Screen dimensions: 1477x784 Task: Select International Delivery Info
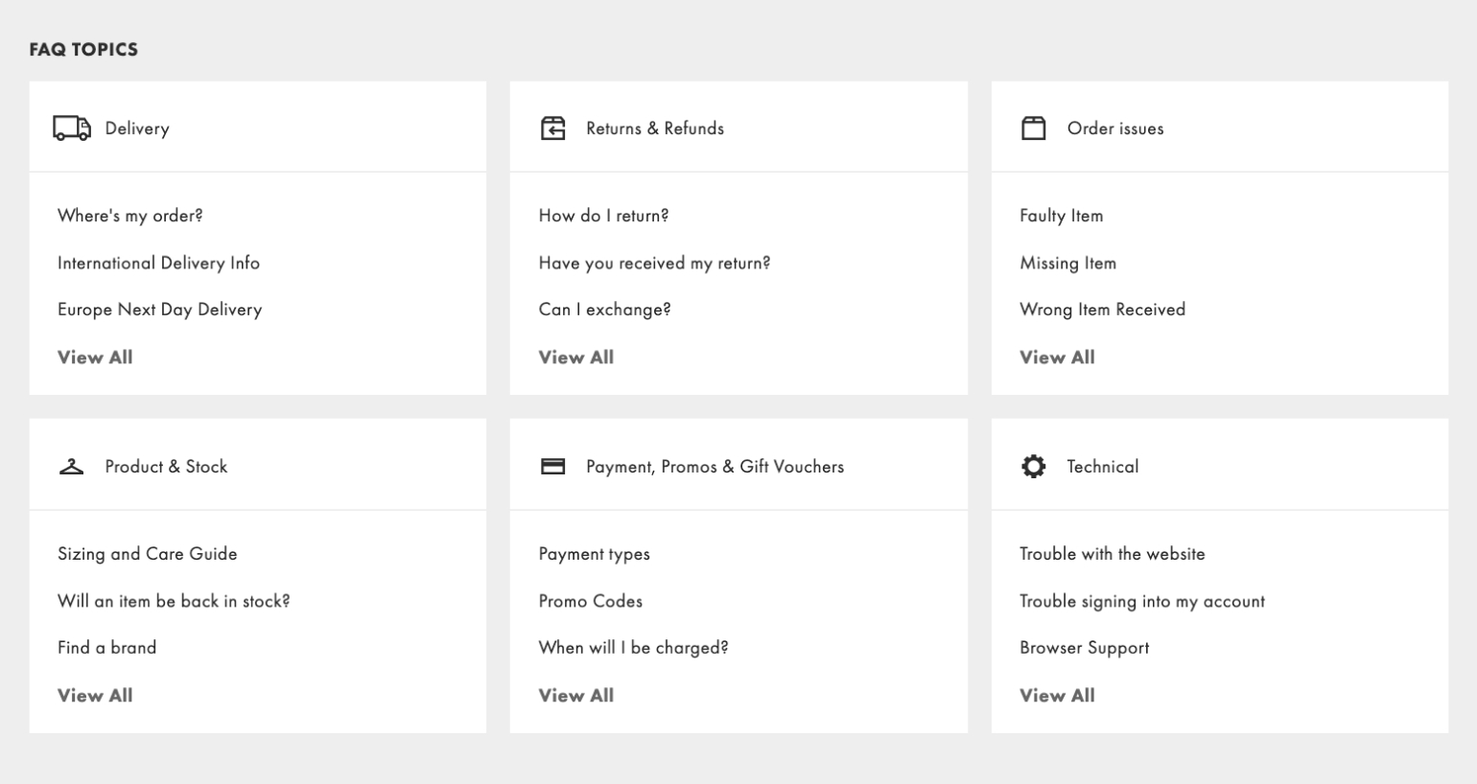coord(158,263)
